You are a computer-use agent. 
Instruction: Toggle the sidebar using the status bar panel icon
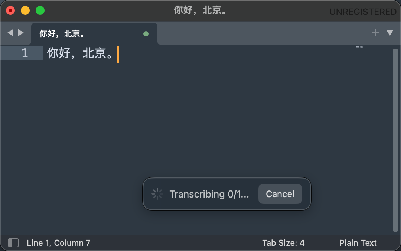coord(13,243)
